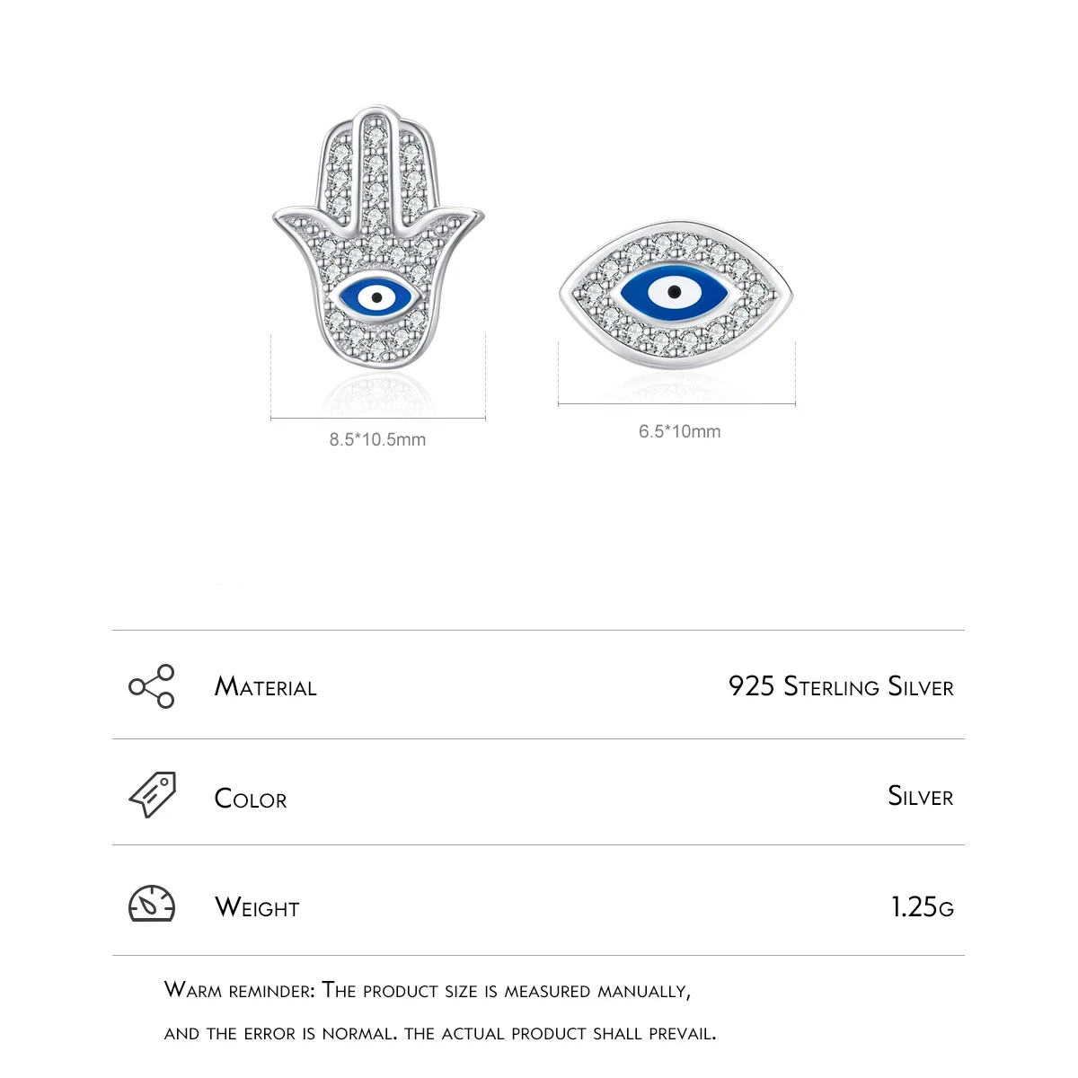This screenshot has height=1078, width=1078.
Task: Click the Silver color value
Action: coord(921,796)
